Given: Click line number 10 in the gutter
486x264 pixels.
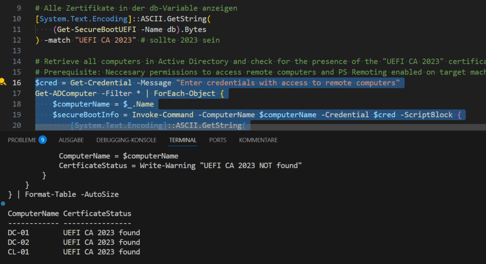Looking at the screenshot, I should click(17, 19).
